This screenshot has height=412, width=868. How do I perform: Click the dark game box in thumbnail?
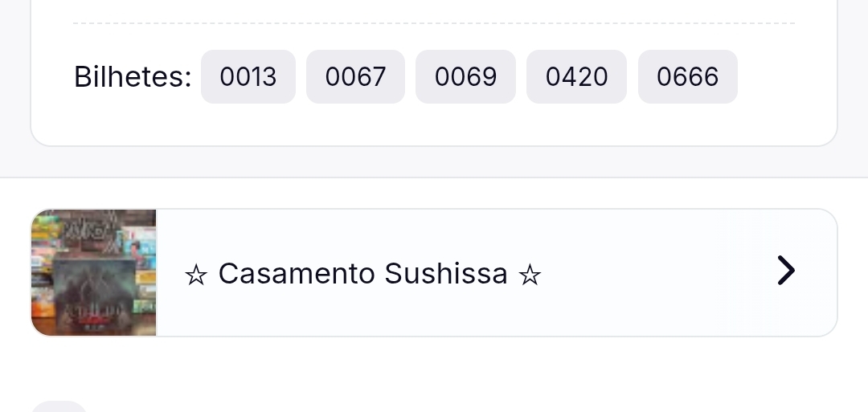(x=92, y=293)
